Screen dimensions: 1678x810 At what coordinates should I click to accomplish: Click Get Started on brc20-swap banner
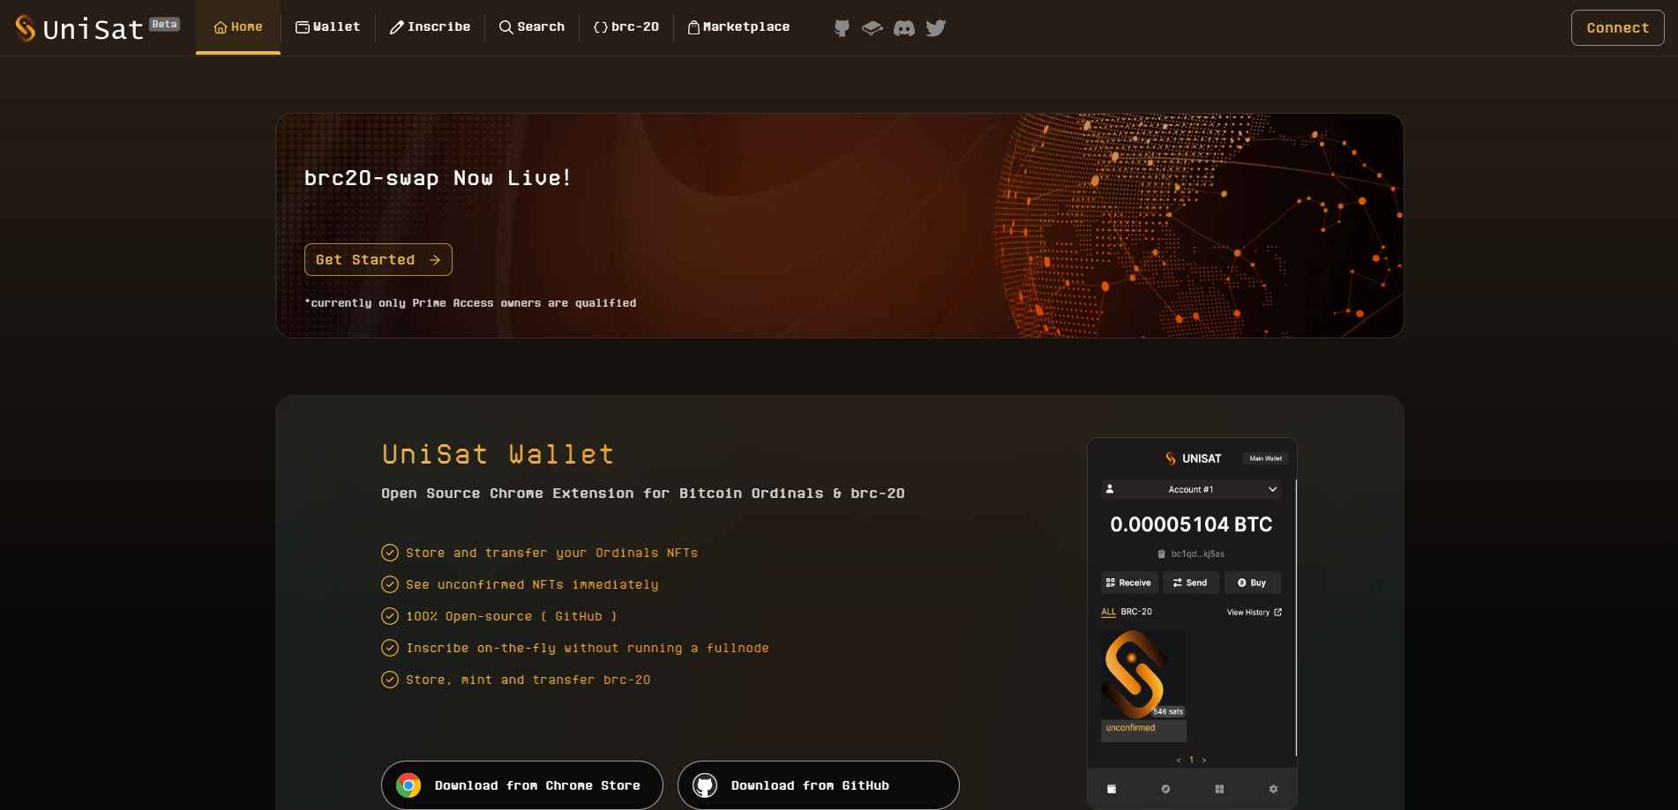pos(378,260)
